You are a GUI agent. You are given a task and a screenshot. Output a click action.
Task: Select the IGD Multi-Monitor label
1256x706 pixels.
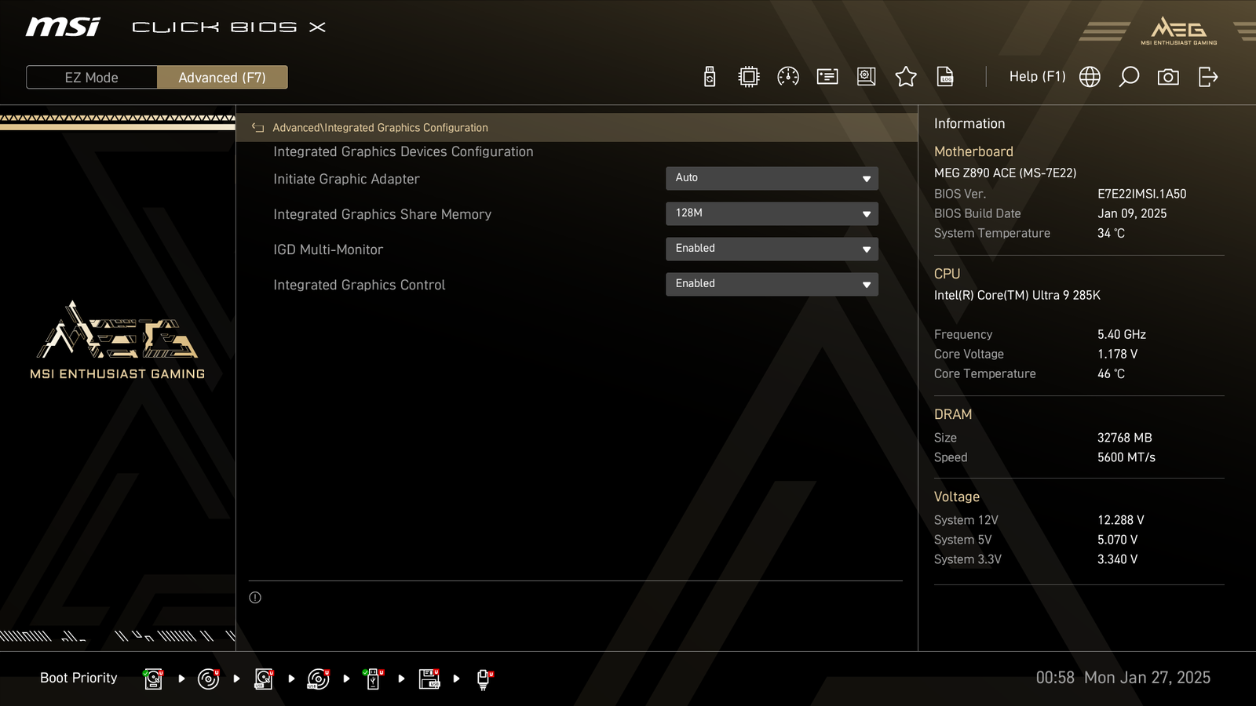328,249
